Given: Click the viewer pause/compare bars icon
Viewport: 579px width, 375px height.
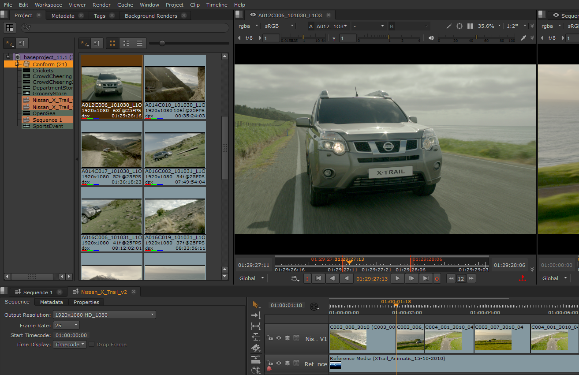Looking at the screenshot, I should pyautogui.click(x=470, y=26).
